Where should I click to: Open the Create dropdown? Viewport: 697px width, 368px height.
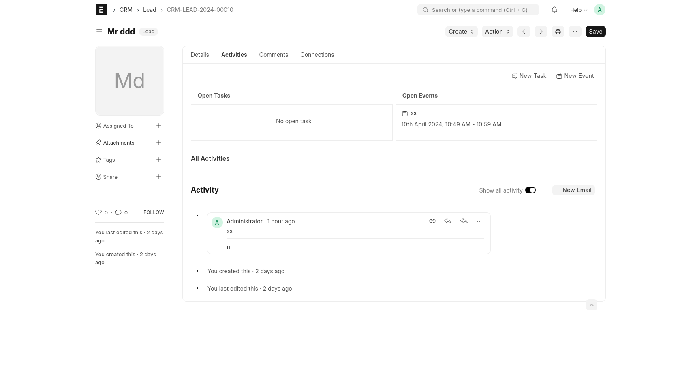click(x=461, y=32)
